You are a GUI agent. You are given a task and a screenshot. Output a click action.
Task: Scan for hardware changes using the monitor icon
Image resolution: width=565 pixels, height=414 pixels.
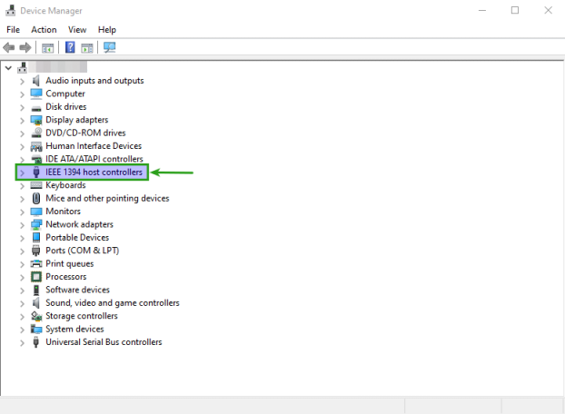tap(110, 47)
